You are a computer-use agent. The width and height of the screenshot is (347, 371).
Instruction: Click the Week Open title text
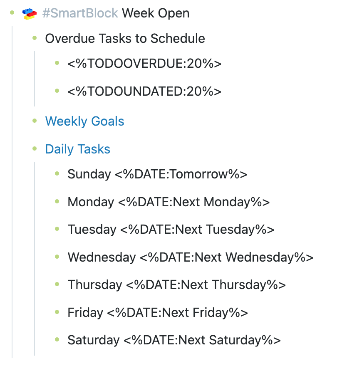[x=156, y=13]
